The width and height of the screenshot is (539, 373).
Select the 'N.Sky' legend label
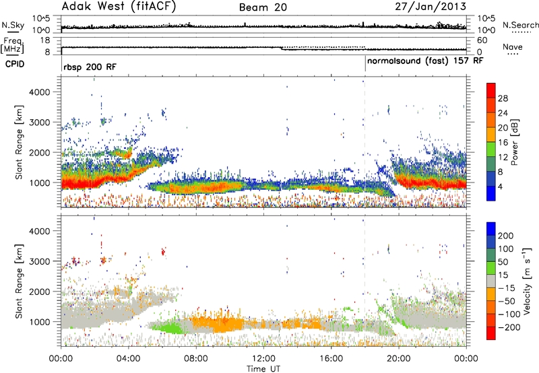[13, 25]
